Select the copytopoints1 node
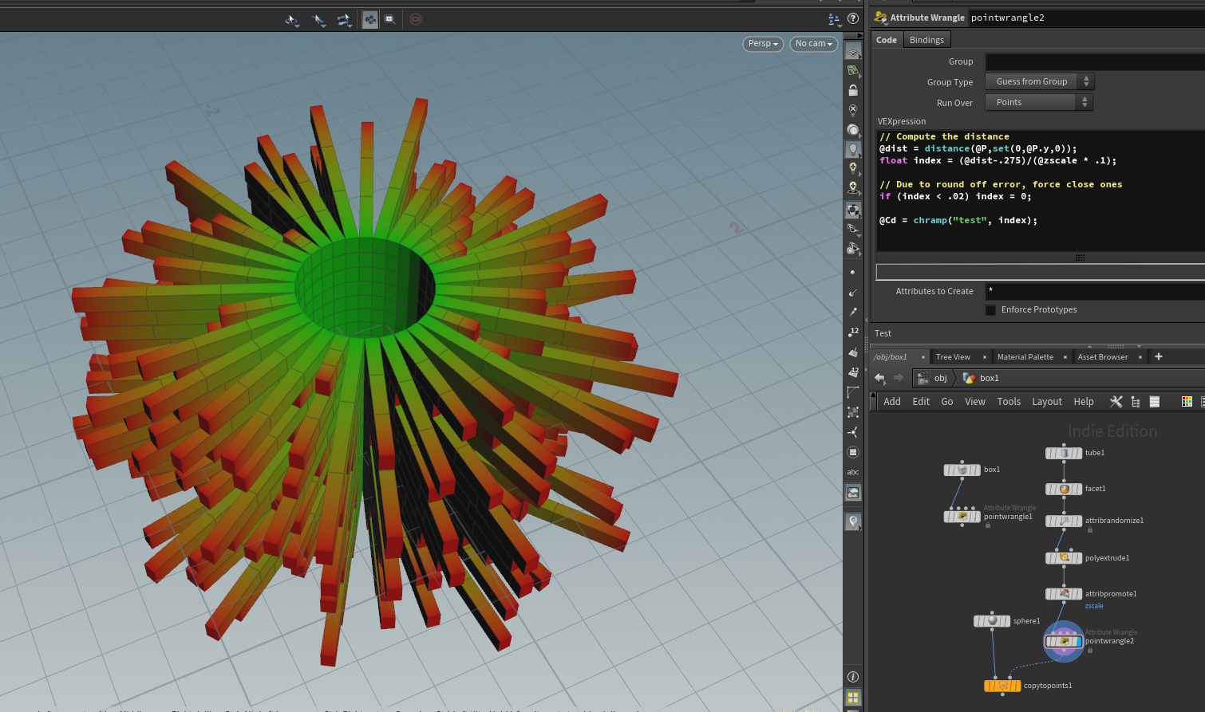Image resolution: width=1205 pixels, height=712 pixels. [1002, 686]
